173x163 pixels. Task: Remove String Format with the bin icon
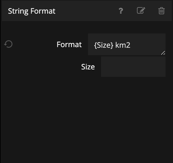coord(162,11)
